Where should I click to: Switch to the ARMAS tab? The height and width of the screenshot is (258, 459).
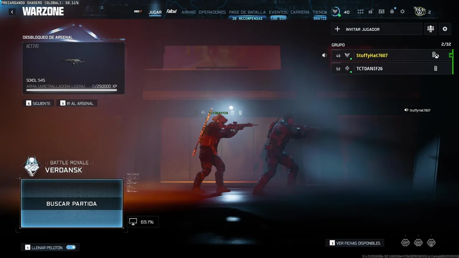pos(189,12)
